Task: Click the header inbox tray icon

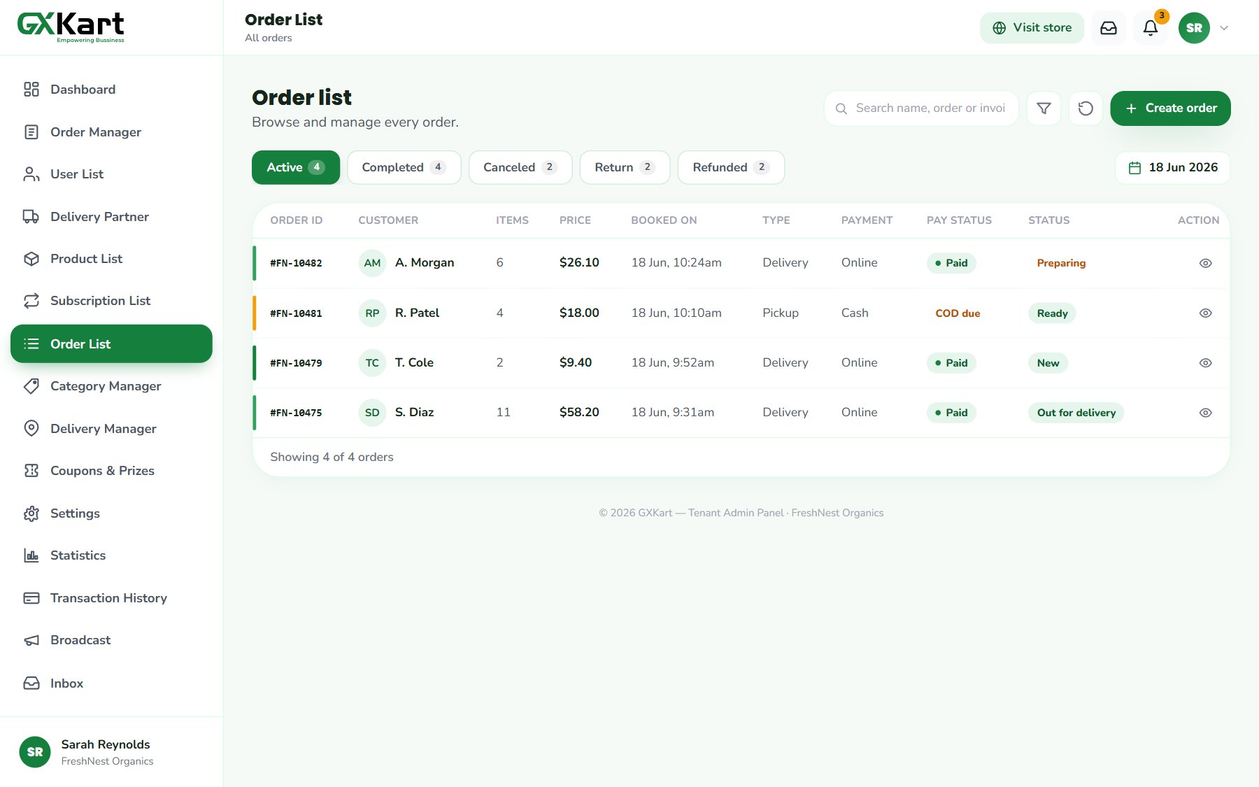Action: coord(1109,28)
